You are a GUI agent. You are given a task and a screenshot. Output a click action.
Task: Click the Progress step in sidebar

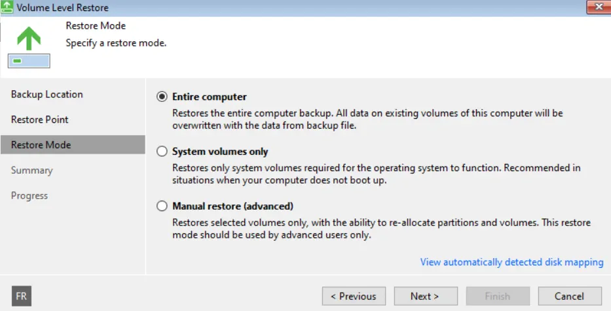point(29,195)
